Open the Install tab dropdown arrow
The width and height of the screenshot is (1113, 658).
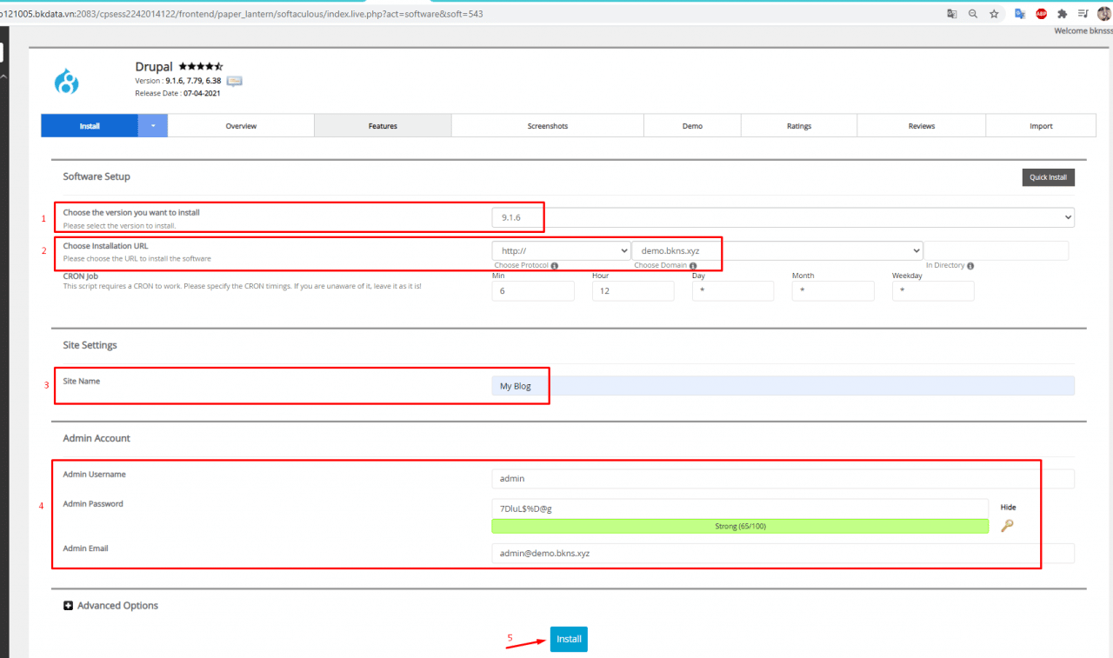(x=153, y=126)
